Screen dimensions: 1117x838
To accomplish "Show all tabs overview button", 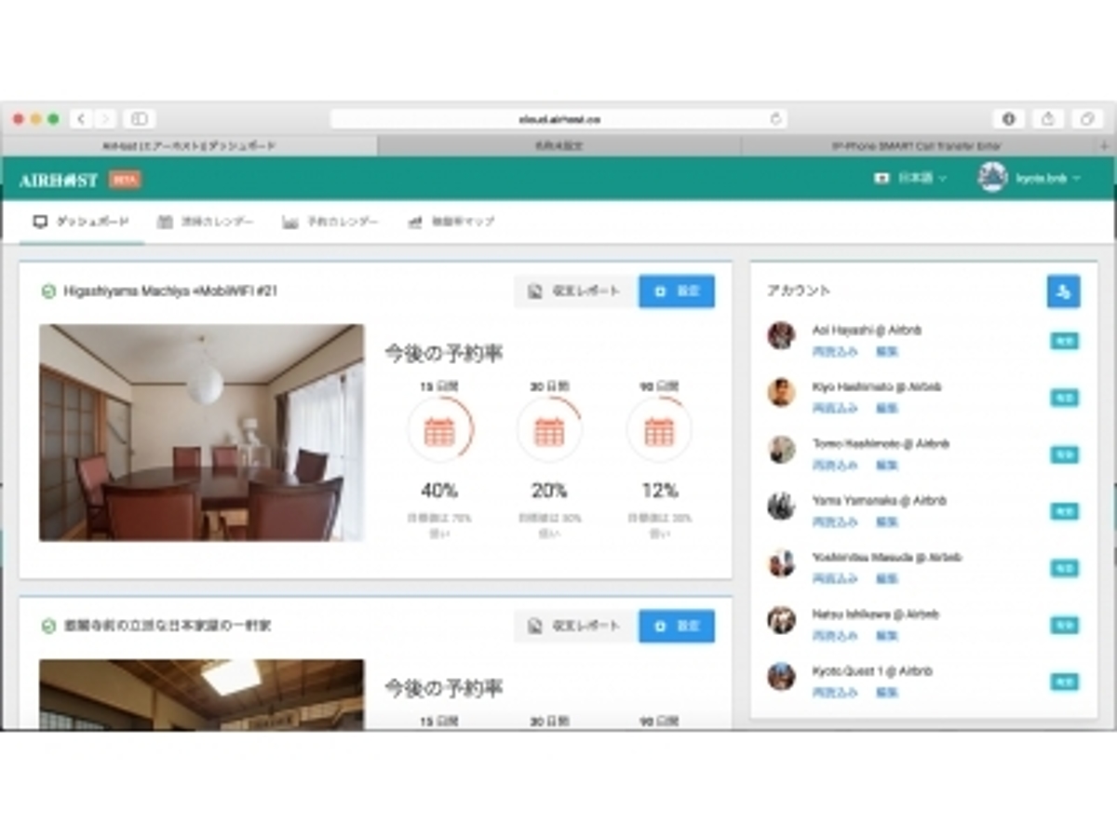I will [x=1086, y=119].
